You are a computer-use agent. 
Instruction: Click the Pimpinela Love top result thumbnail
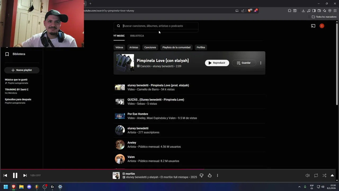pos(125,63)
